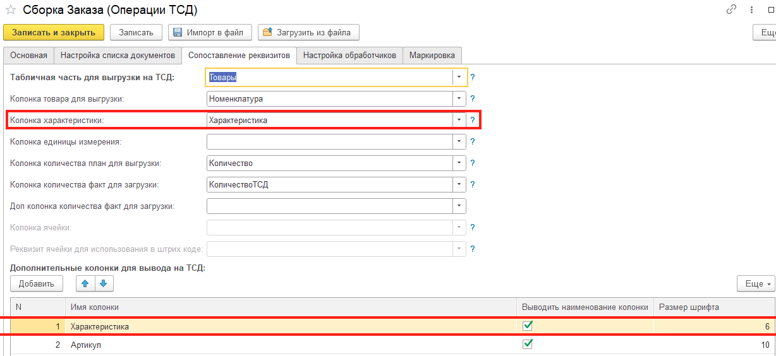The image size is (776, 356).
Task: Uncheck column name output for Характеристика
Action: [528, 326]
